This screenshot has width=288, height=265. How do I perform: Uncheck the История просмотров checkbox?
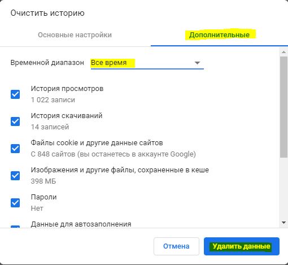point(15,94)
